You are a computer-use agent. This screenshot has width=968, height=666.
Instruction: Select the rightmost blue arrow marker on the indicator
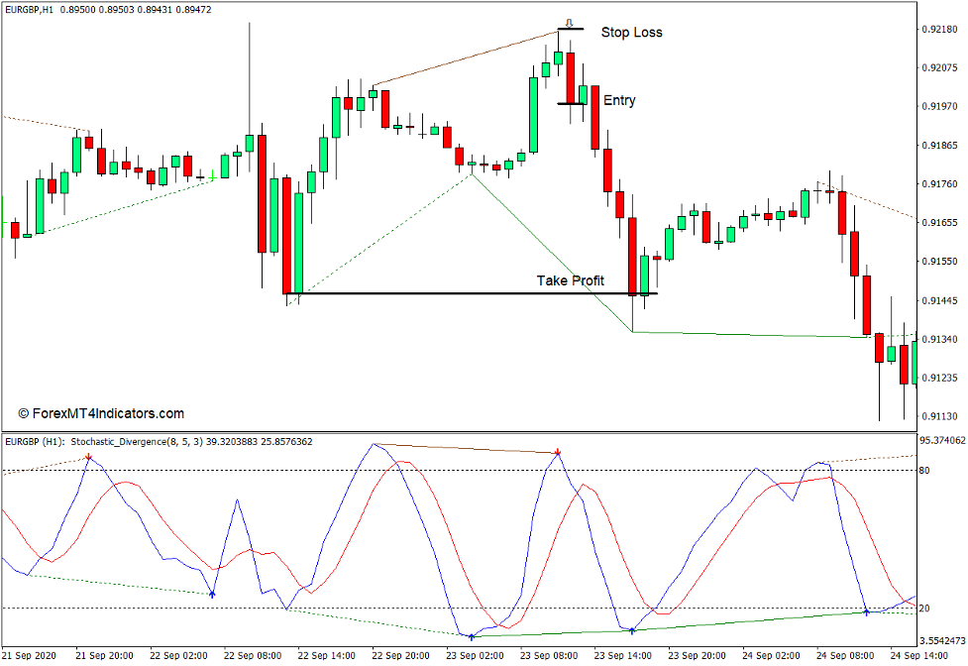(866, 612)
